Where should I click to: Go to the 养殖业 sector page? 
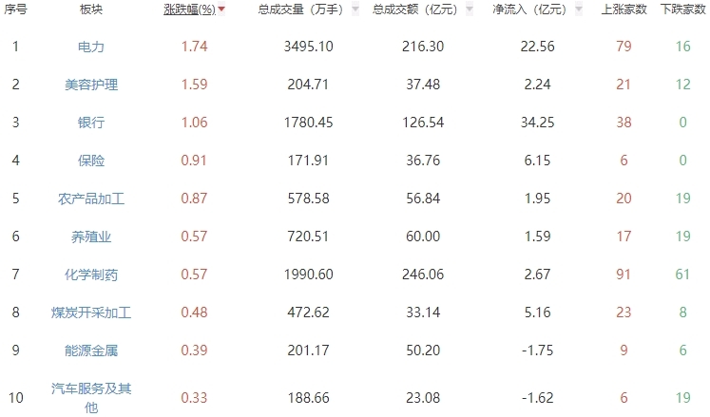tap(91, 237)
